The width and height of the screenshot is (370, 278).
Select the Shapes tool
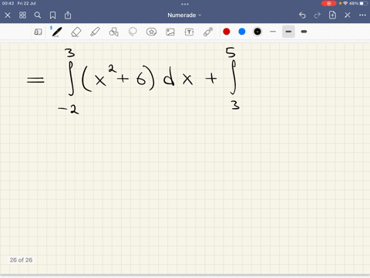113,32
